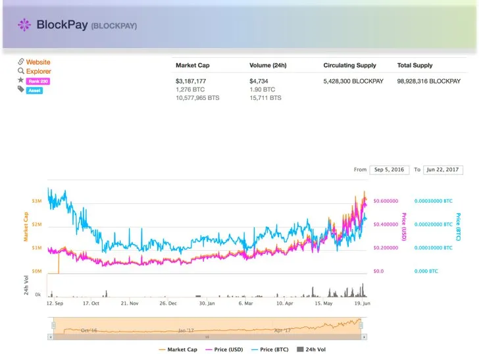Click the 30. Jan date axis label

(x=207, y=303)
